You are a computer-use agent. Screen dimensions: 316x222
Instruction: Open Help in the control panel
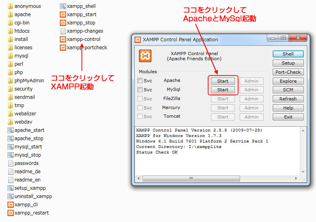coord(288,108)
